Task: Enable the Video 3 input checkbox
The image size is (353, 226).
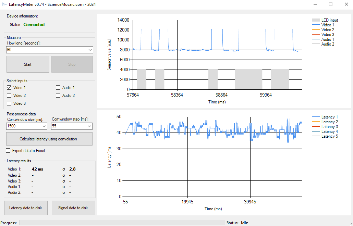Action: (x=9, y=103)
